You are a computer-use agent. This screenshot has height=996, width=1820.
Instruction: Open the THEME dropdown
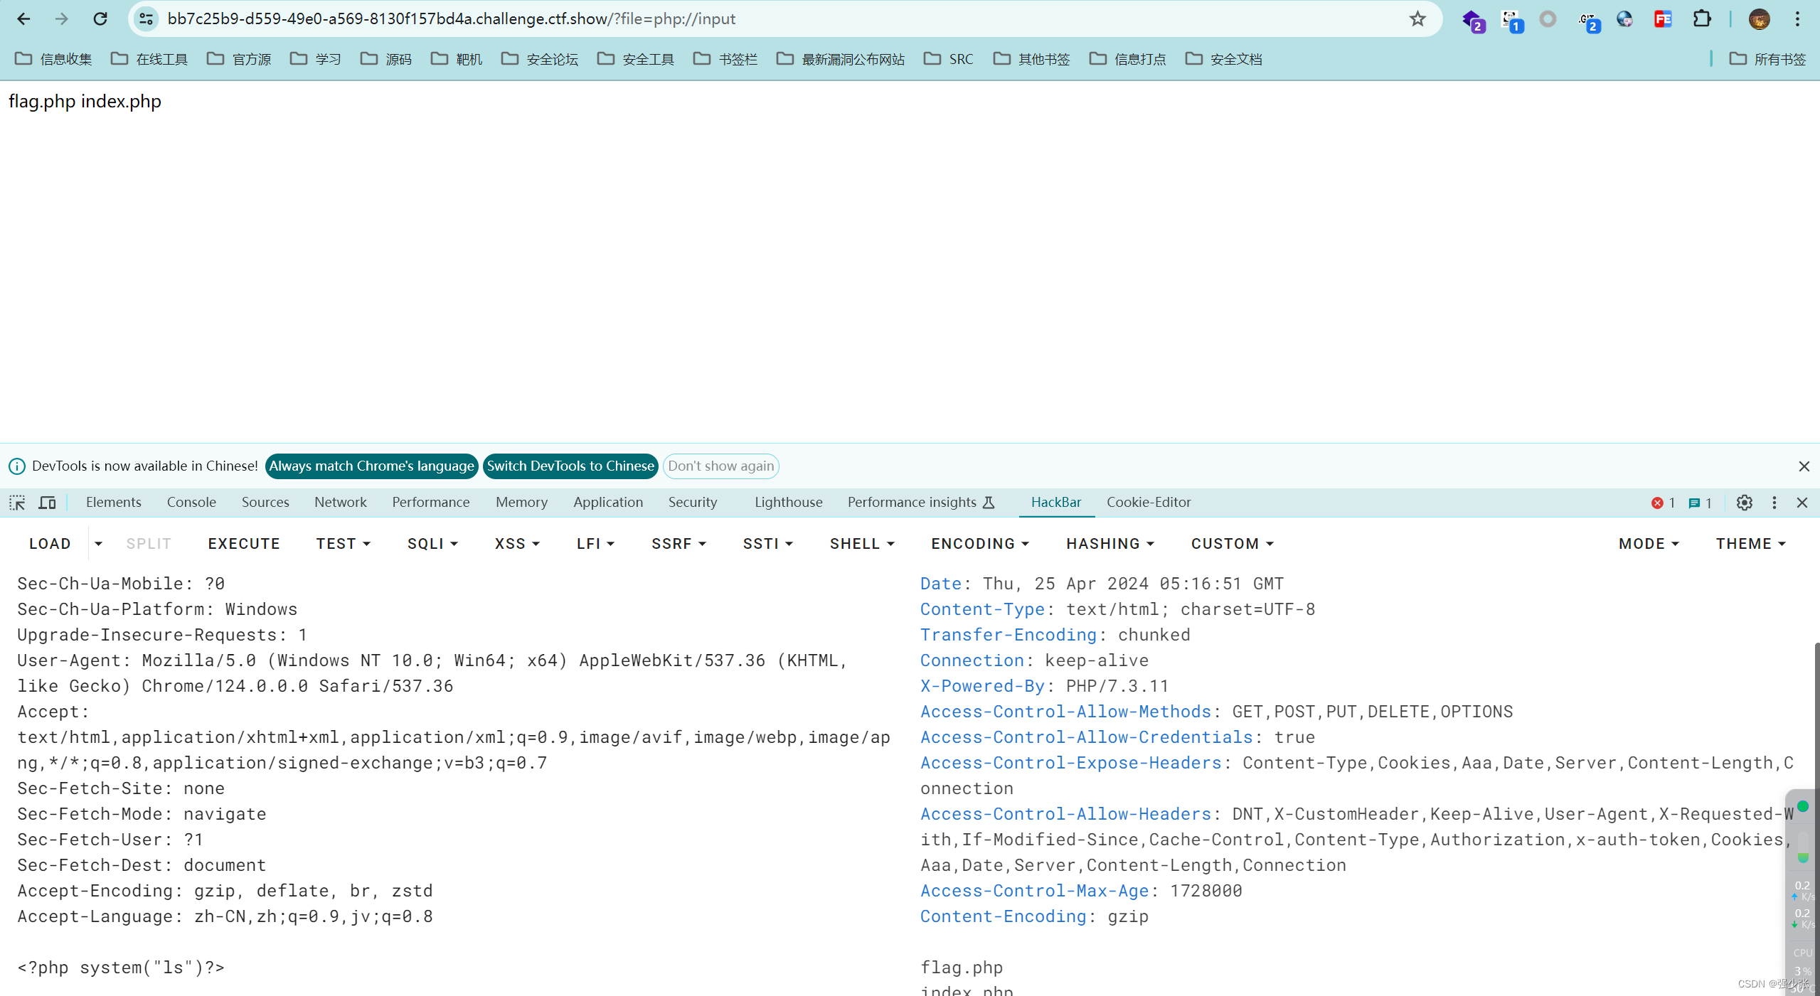pyautogui.click(x=1750, y=544)
